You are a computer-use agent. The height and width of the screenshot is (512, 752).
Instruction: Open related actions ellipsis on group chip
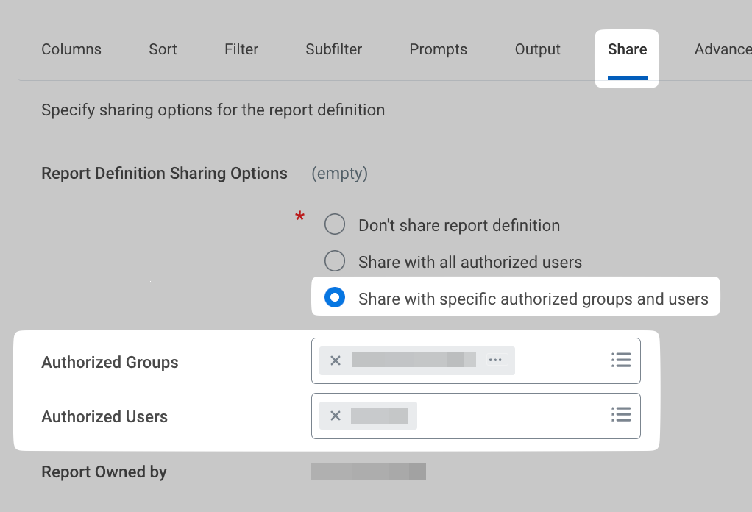click(x=495, y=360)
